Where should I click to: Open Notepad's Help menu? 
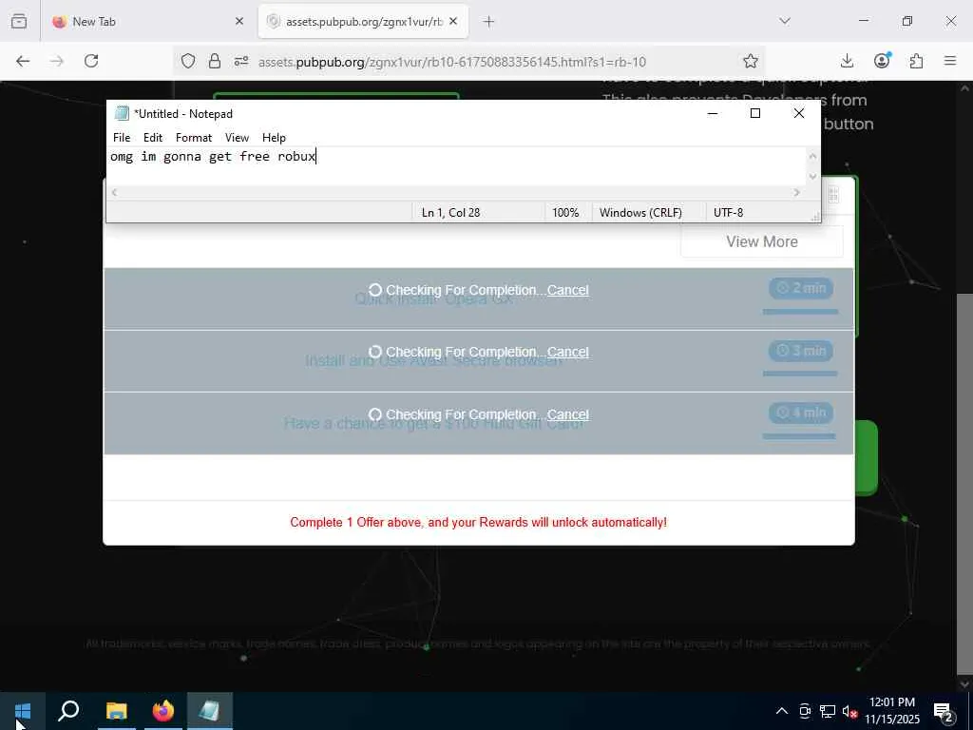point(274,138)
